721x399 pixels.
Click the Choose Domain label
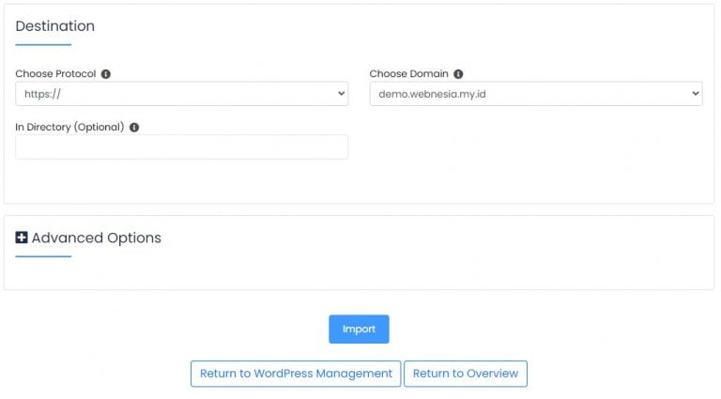click(x=408, y=74)
